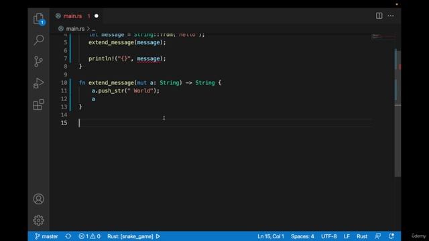This screenshot has width=429, height=241.
Task: Click the underlined message variable on line 7
Action: pos(148,59)
